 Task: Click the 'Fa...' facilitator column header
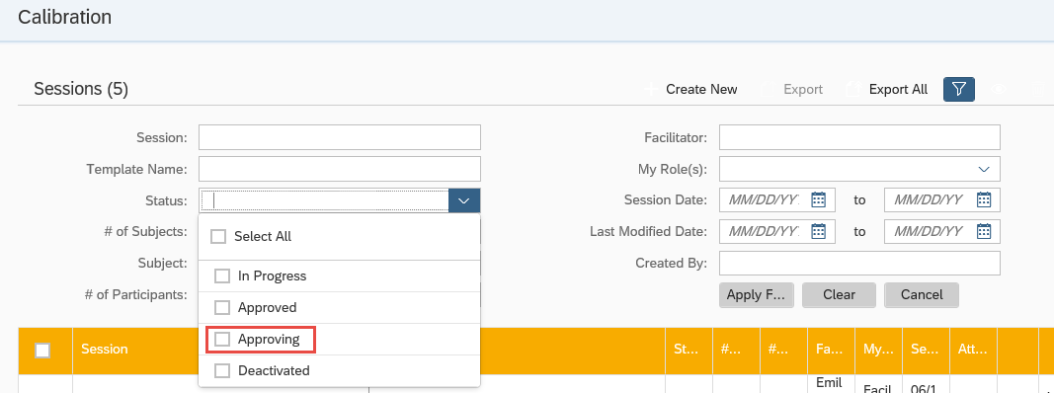click(831, 350)
